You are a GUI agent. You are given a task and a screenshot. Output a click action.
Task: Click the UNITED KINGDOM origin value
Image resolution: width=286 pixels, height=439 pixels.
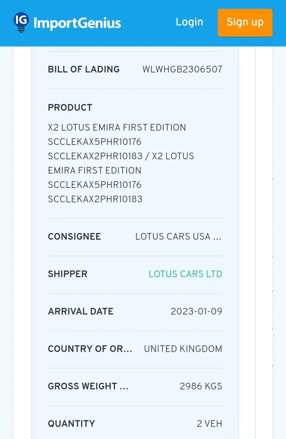pos(183,349)
